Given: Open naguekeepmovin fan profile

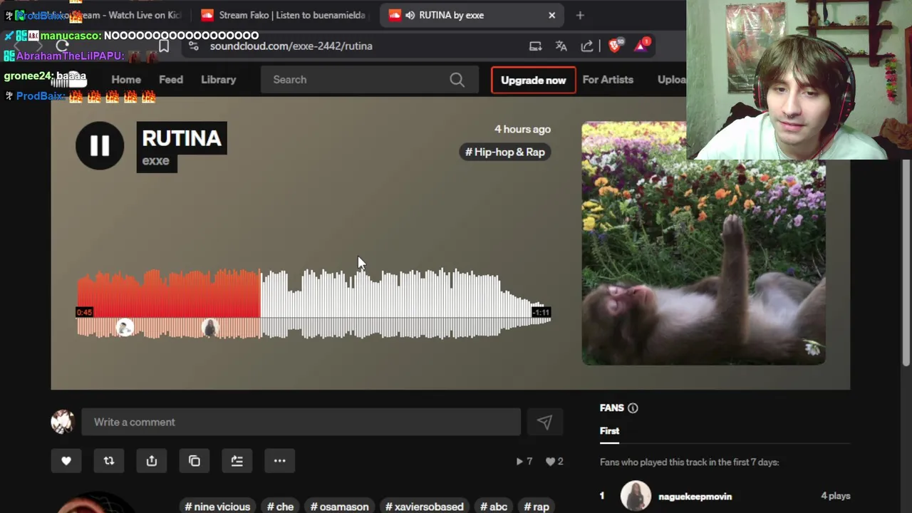Looking at the screenshot, I should pyautogui.click(x=695, y=497).
